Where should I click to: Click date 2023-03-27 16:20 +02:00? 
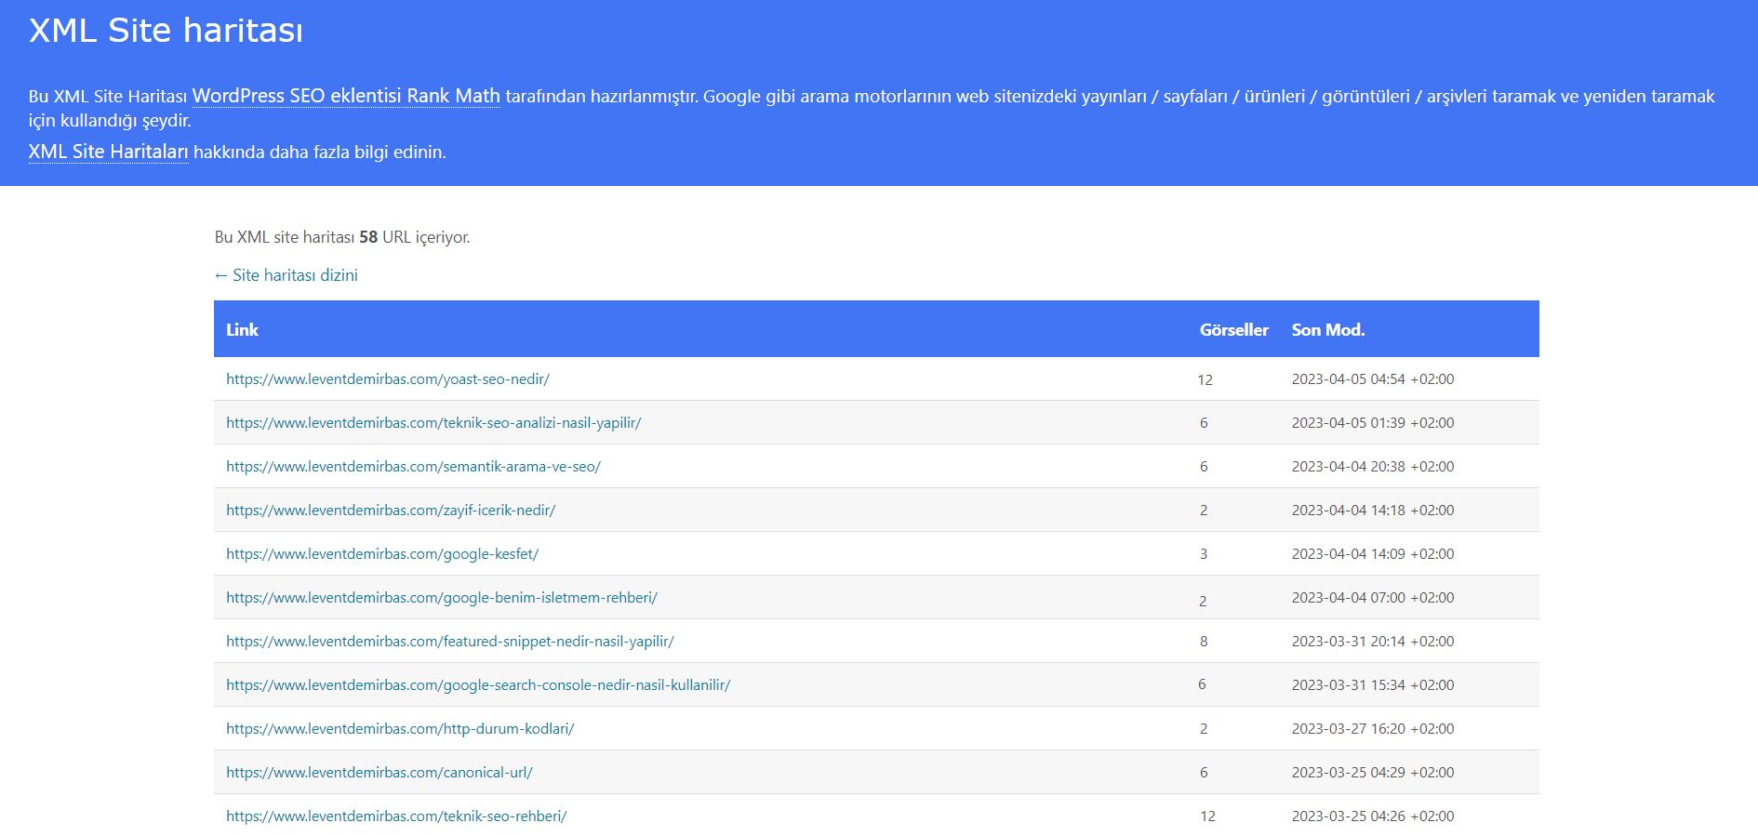[1373, 729]
